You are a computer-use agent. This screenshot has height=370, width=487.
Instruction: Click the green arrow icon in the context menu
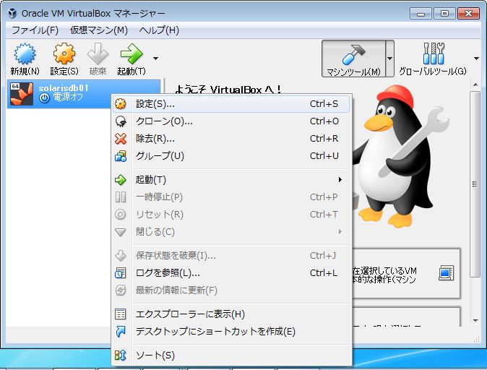[121, 180]
